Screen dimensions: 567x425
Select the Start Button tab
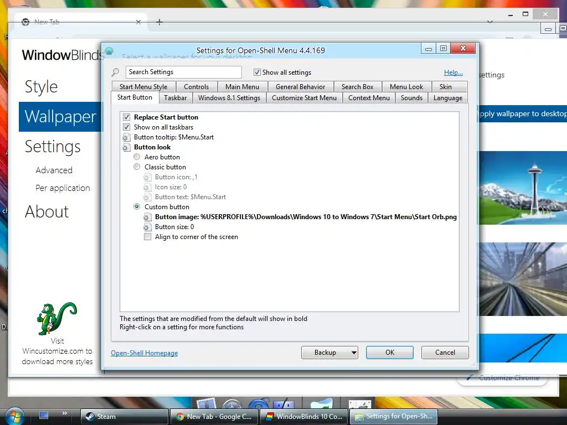135,97
